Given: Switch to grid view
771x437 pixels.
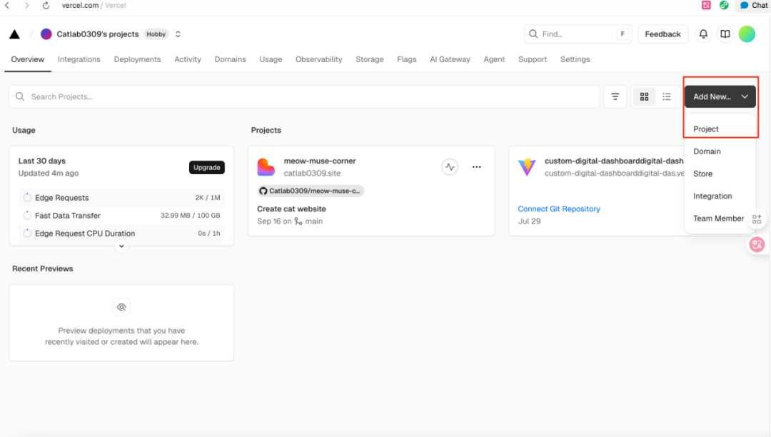Looking at the screenshot, I should click(x=644, y=97).
